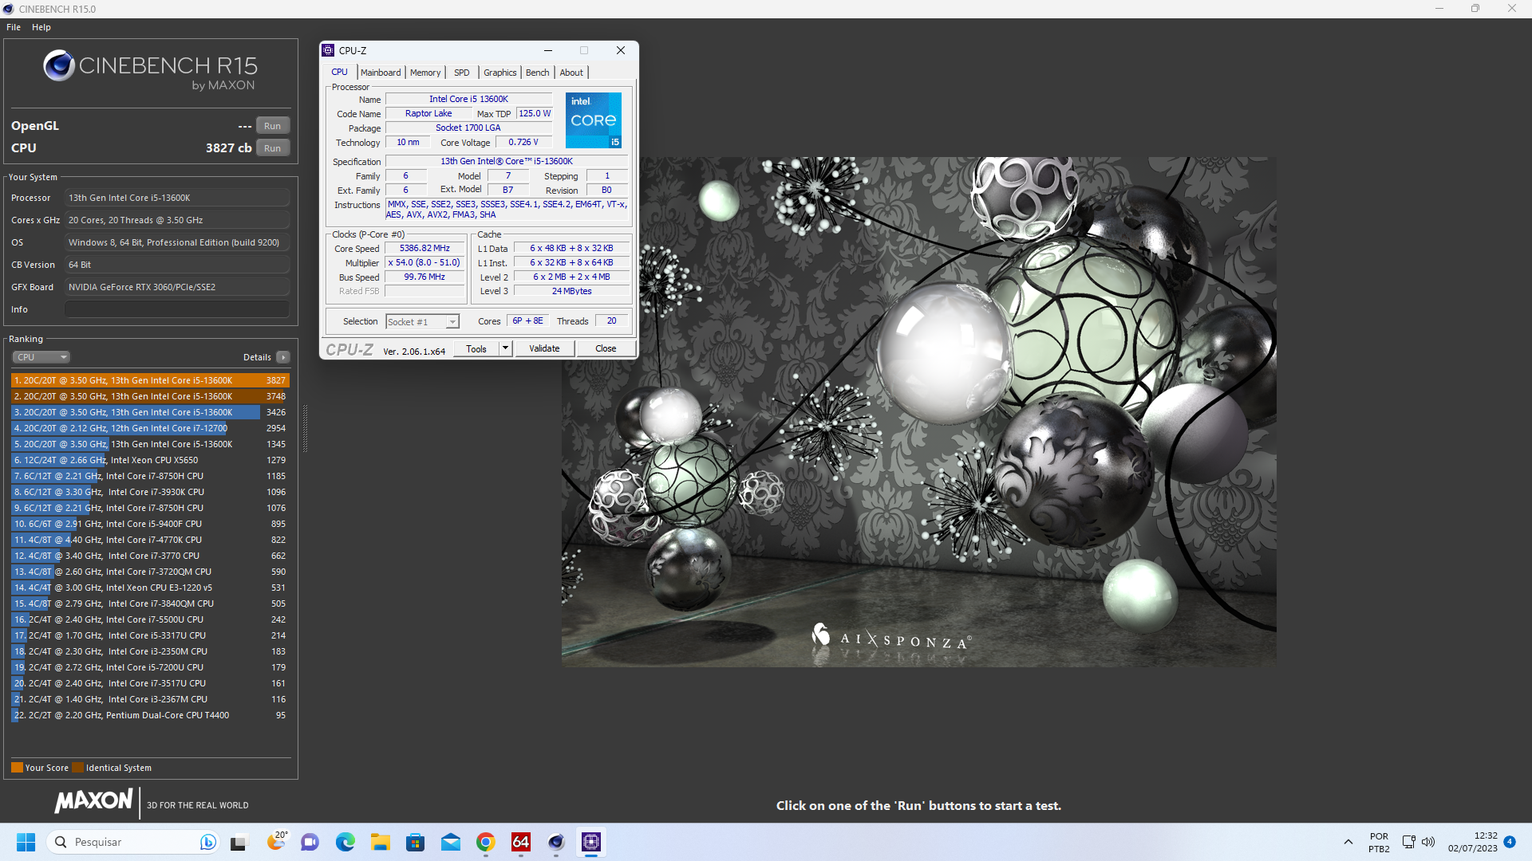Select the Core i5-9400F ranking entry
This screenshot has height=861, width=1532.
pyautogui.click(x=150, y=524)
